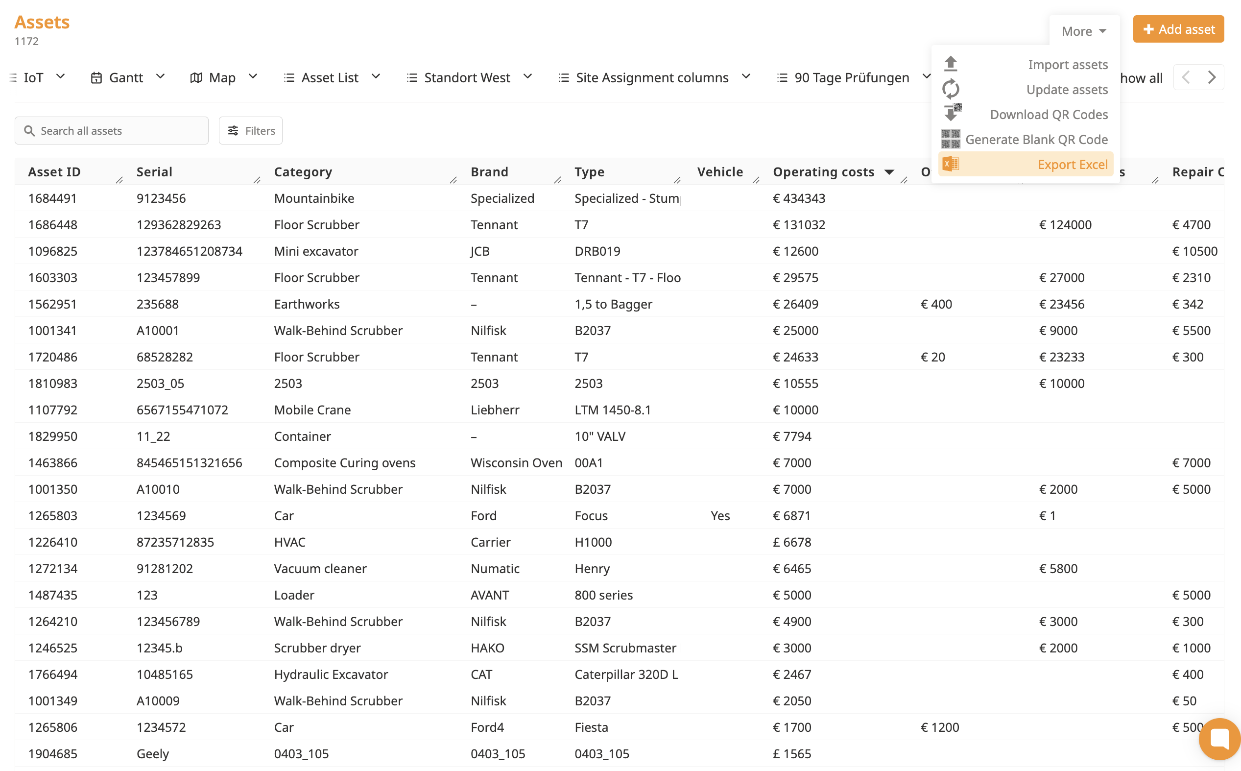This screenshot has height=771, width=1241.
Task: Click the Export Excel file icon
Action: pos(951,164)
